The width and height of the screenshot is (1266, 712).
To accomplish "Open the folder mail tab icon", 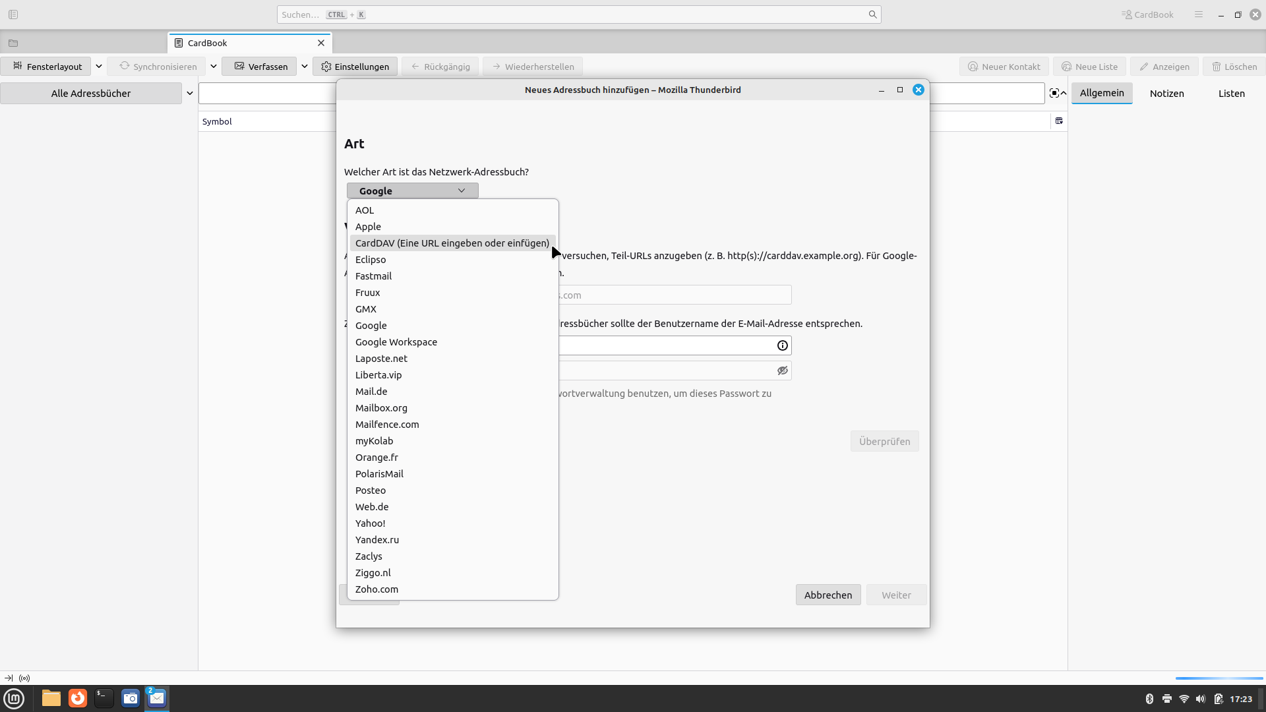I will pyautogui.click(x=13, y=43).
